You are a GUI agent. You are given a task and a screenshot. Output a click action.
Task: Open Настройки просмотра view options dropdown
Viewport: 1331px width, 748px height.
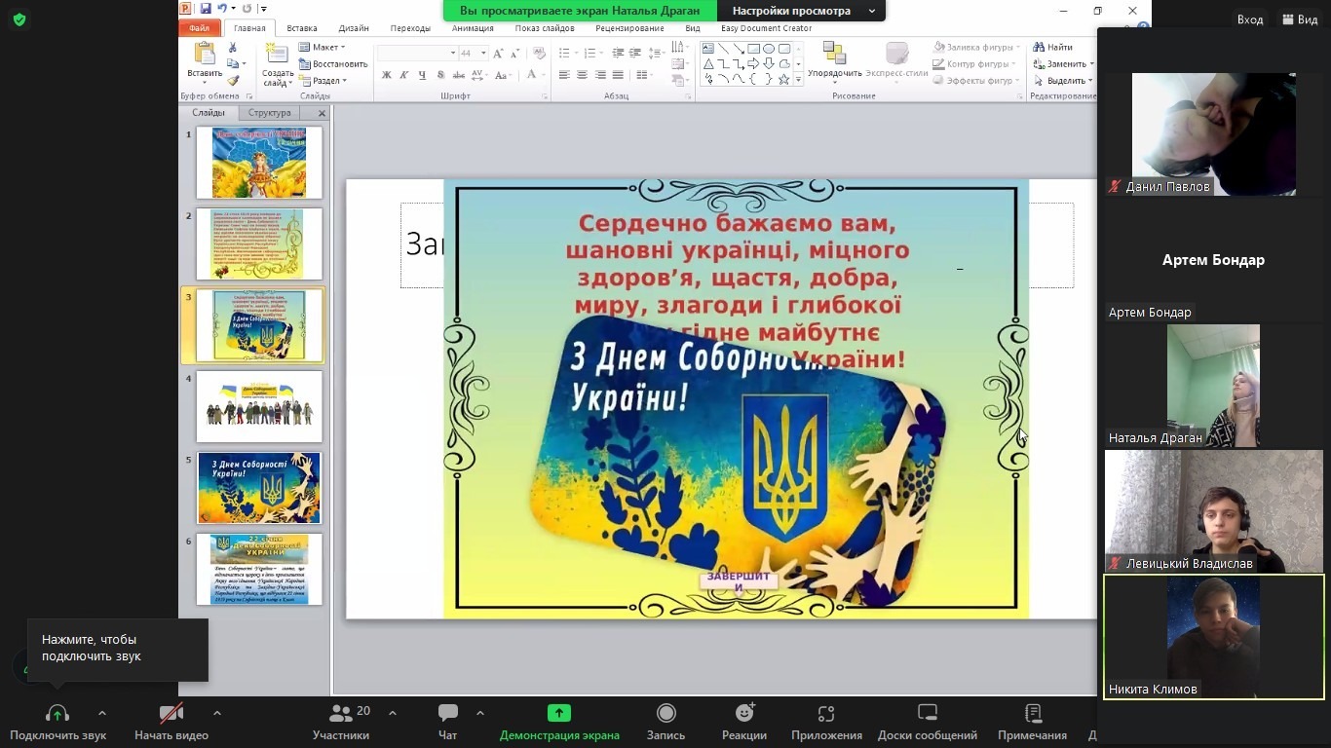tap(802, 11)
